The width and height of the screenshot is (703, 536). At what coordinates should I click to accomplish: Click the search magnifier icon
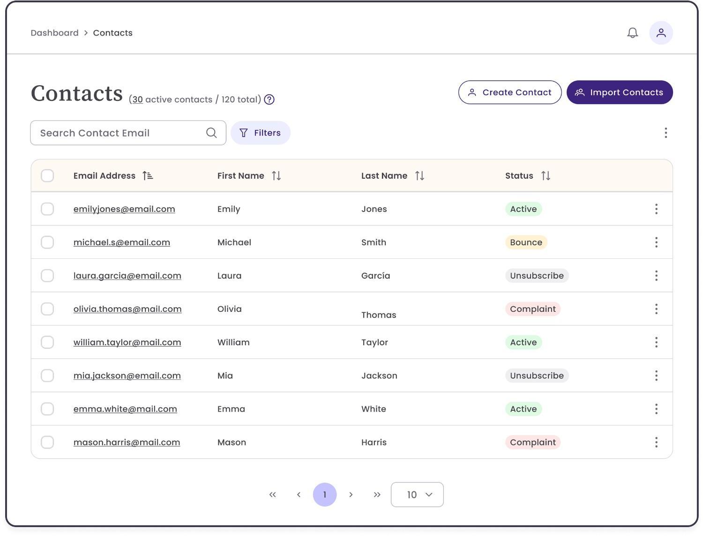pyautogui.click(x=211, y=133)
